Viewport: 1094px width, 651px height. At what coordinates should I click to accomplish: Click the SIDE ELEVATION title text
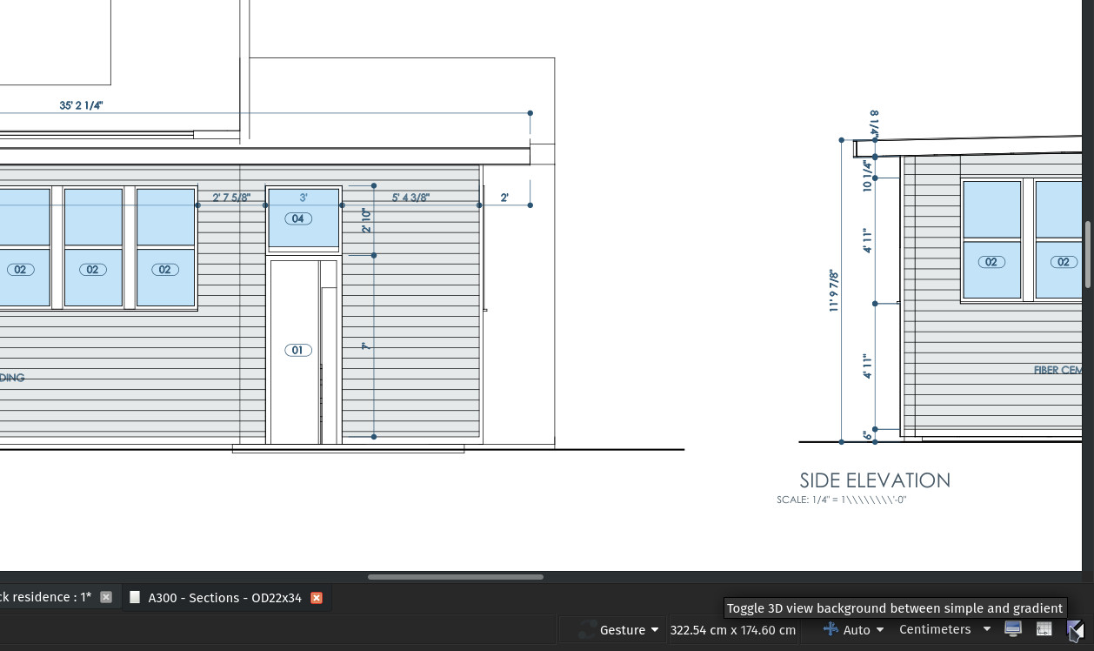[x=874, y=480]
